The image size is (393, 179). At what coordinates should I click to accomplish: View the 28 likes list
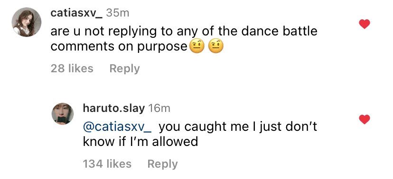(72, 68)
